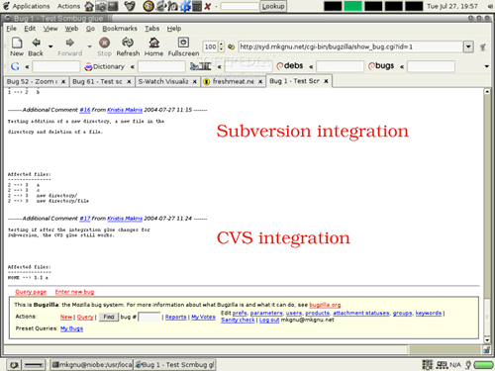
Task: Close the Bug 61 - Test sc tab
Action: click(x=129, y=81)
